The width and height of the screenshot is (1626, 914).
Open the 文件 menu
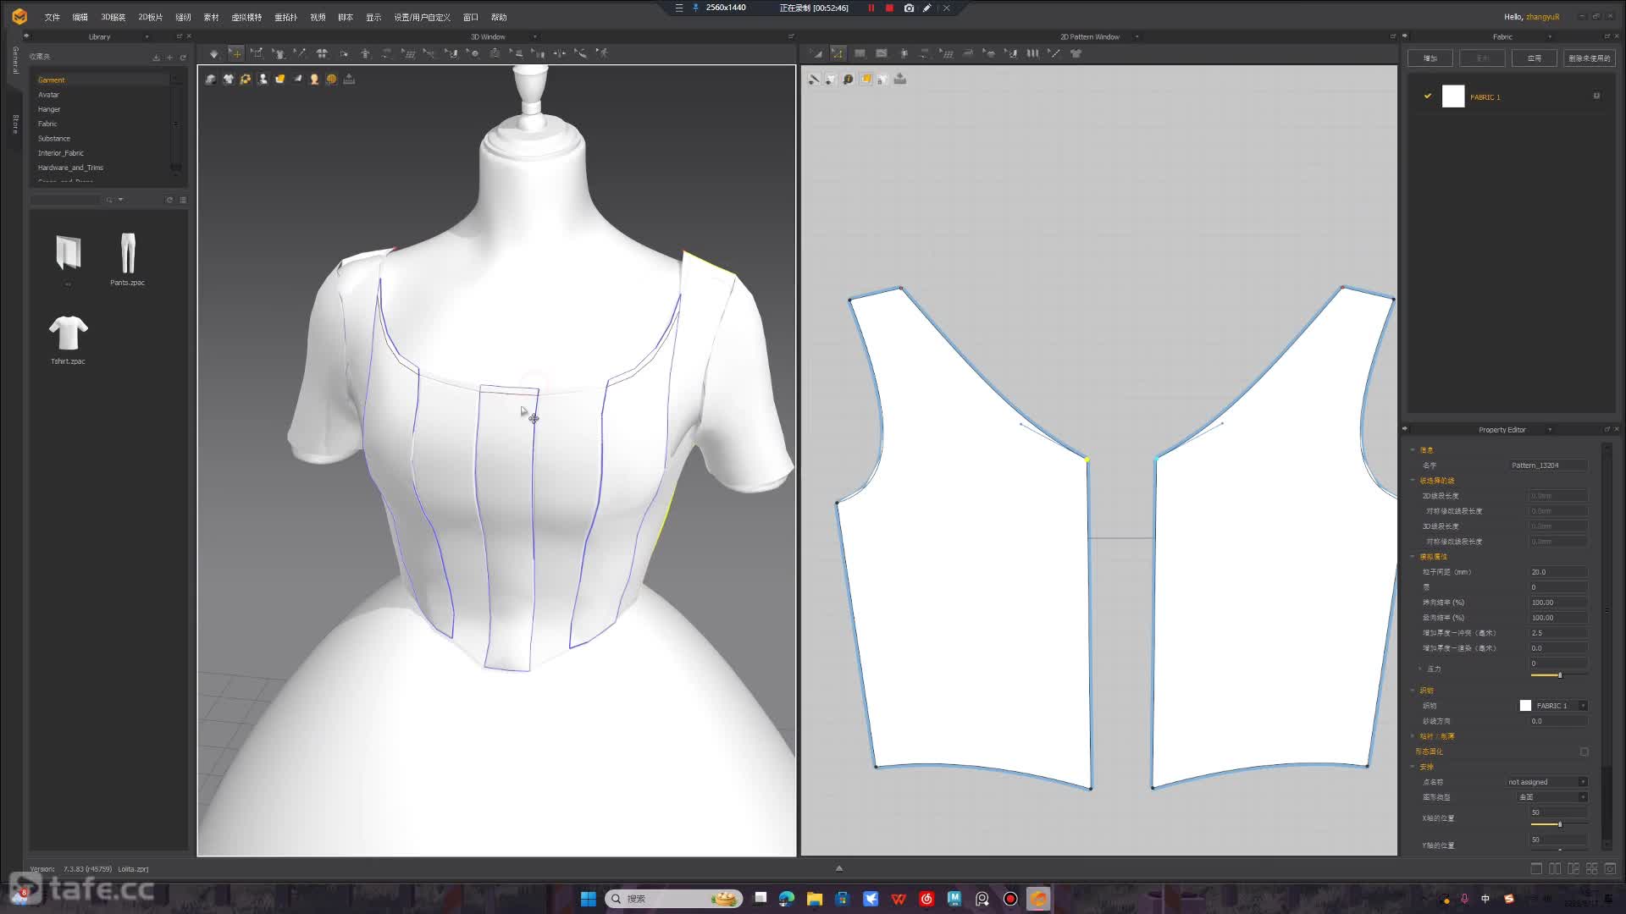pyautogui.click(x=52, y=17)
